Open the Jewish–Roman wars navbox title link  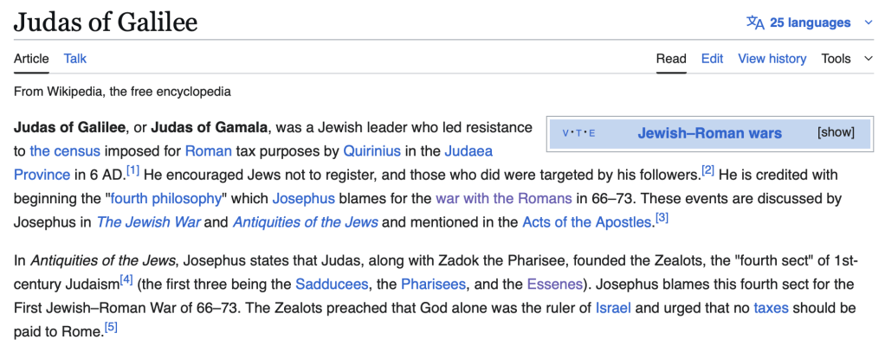709,133
